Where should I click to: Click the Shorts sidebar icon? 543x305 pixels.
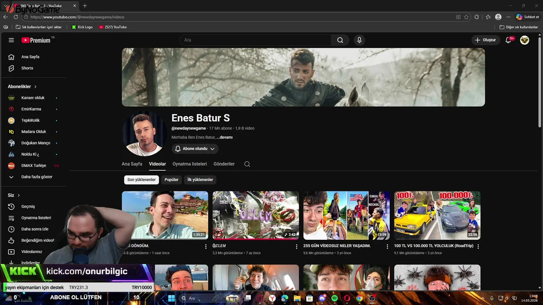click(x=11, y=68)
